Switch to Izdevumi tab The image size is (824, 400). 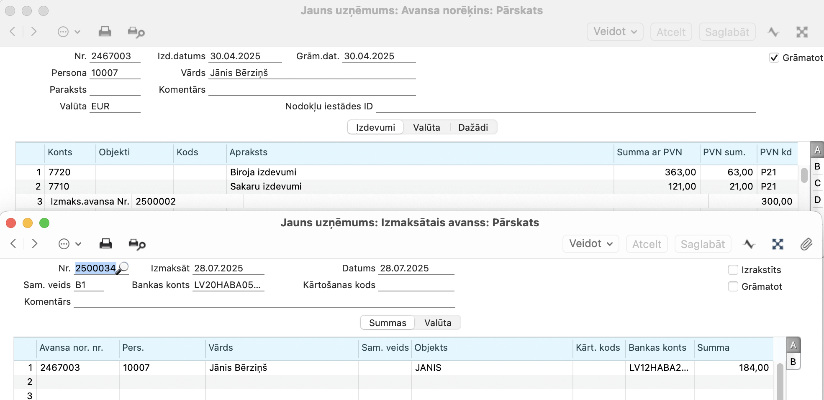(x=375, y=127)
